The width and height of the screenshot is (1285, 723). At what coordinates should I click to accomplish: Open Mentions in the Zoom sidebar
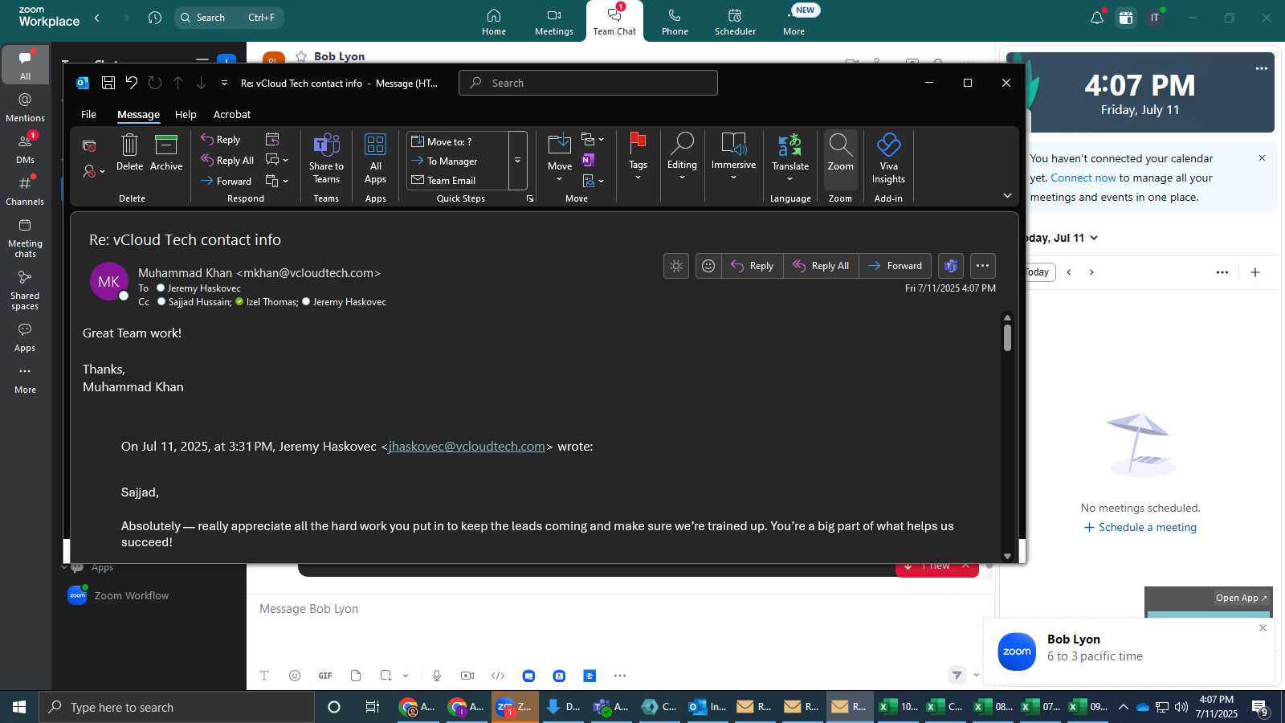tap(25, 107)
